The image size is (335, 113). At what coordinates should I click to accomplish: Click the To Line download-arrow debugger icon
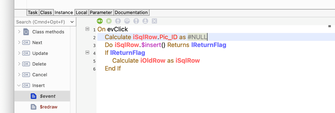tap(145, 21)
